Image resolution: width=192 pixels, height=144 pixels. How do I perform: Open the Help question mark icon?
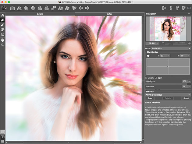click(x=177, y=8)
